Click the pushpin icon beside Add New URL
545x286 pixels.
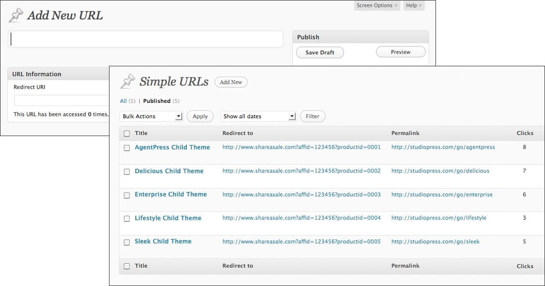[x=16, y=15]
